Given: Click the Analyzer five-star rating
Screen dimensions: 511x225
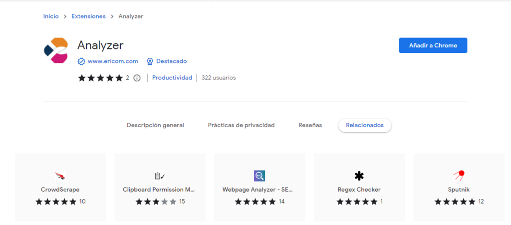Looking at the screenshot, I should coord(100,78).
